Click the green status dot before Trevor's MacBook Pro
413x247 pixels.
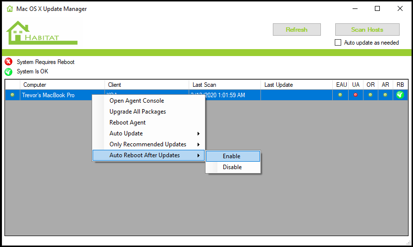coord(12,95)
